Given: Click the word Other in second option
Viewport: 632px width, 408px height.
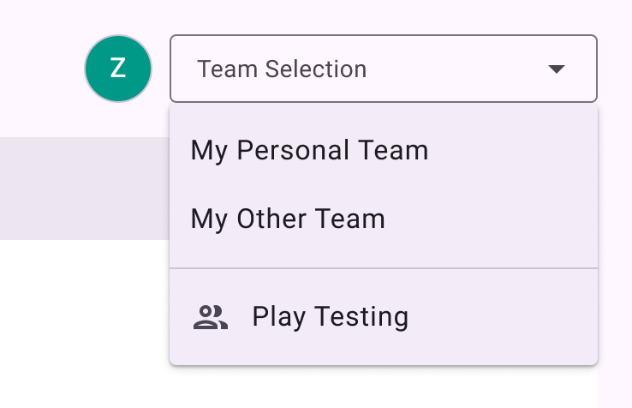Looking at the screenshot, I should tap(271, 219).
